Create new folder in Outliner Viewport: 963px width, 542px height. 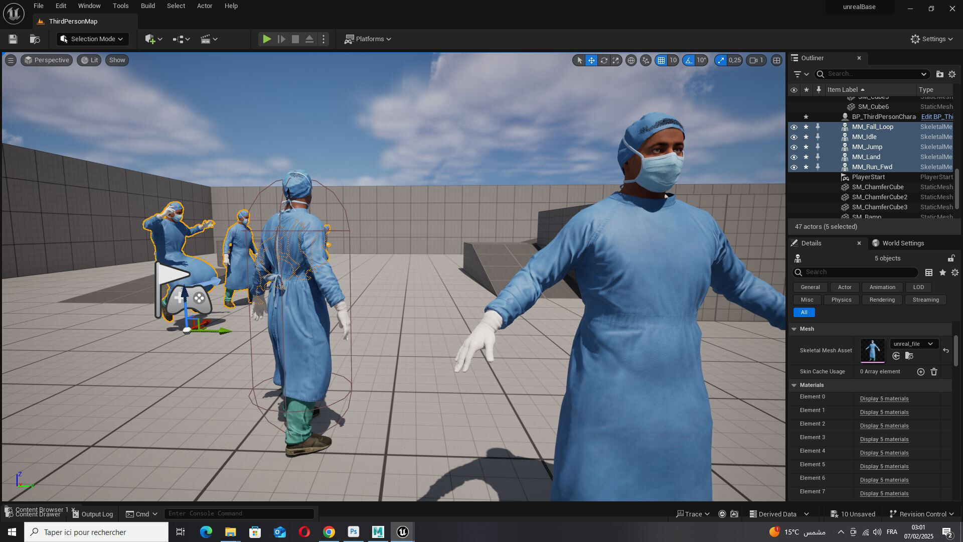[939, 74]
